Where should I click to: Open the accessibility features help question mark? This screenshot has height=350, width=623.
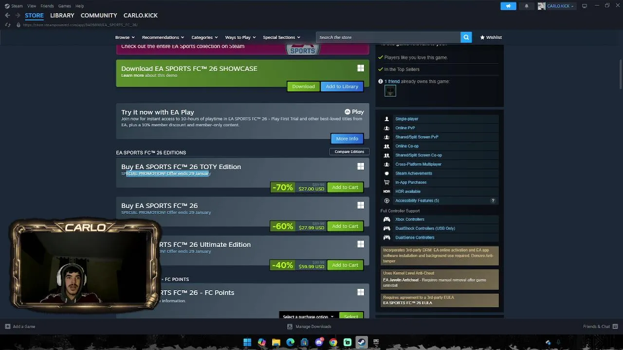point(493,201)
